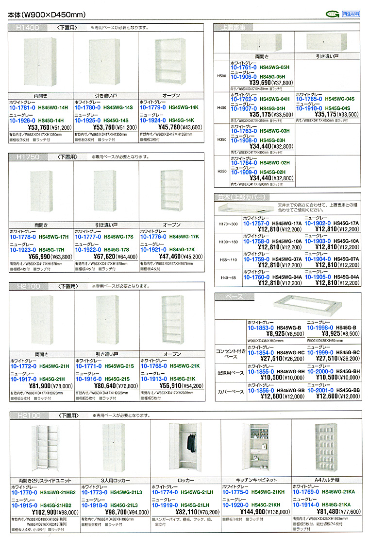Click the A4カルテ棚 product image
The height and width of the screenshot is (537, 369).
[327, 447]
